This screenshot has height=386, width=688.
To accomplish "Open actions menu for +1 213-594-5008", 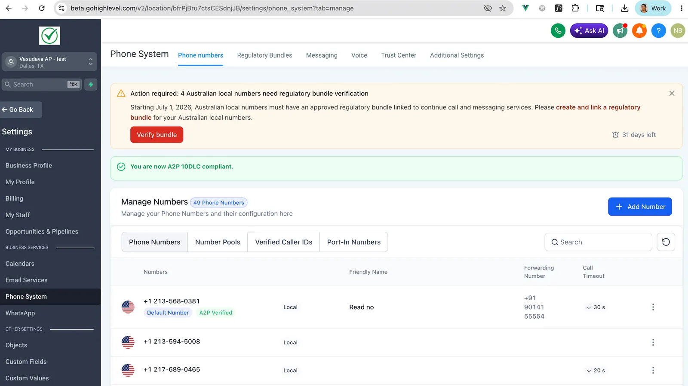I will pyautogui.click(x=653, y=342).
